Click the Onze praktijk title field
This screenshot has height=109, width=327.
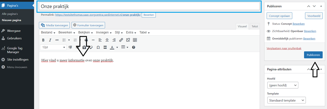click(x=149, y=6)
